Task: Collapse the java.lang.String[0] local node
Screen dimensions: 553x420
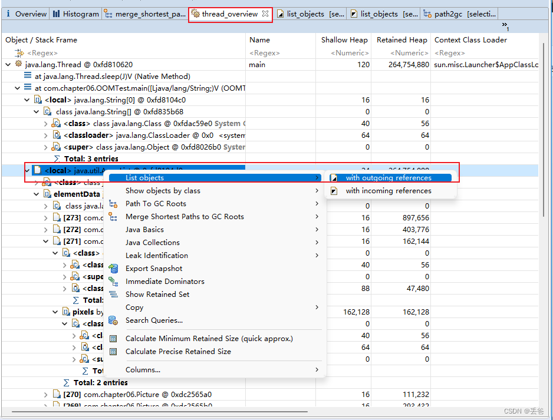Action: coord(27,100)
